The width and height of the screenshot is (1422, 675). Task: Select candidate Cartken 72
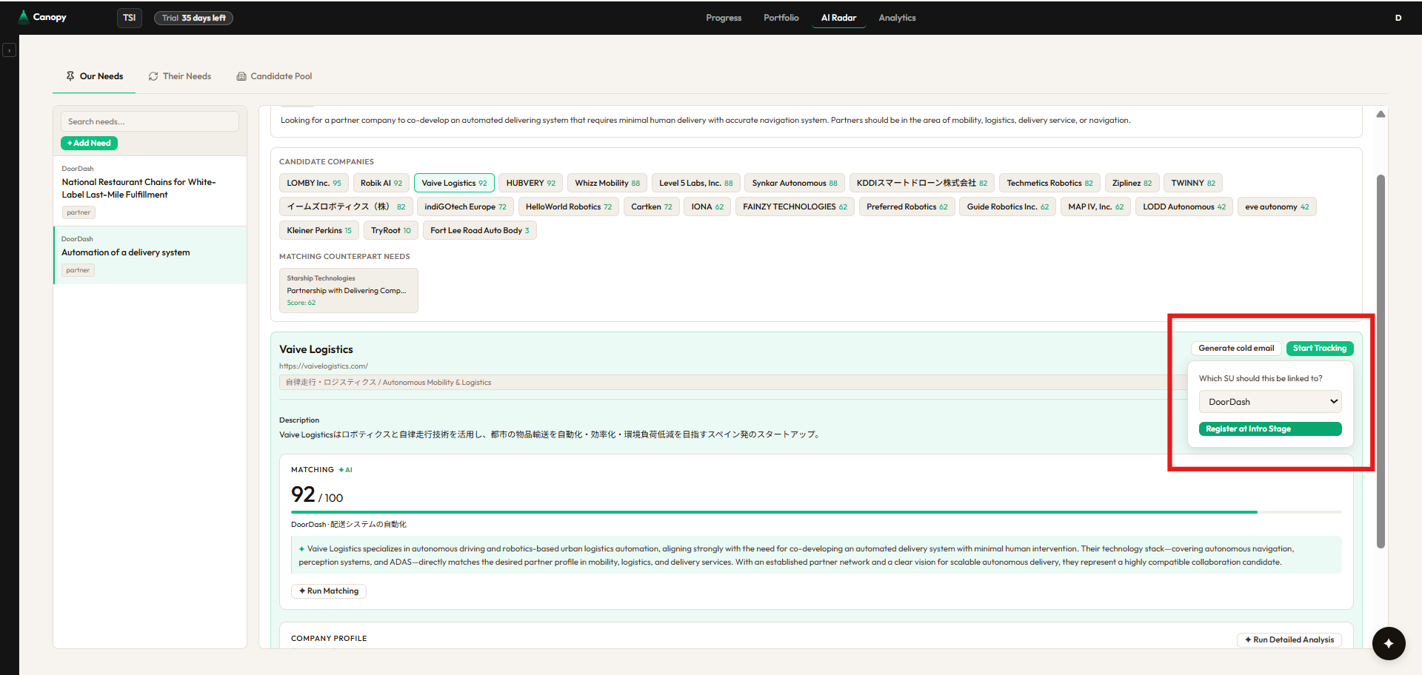652,206
